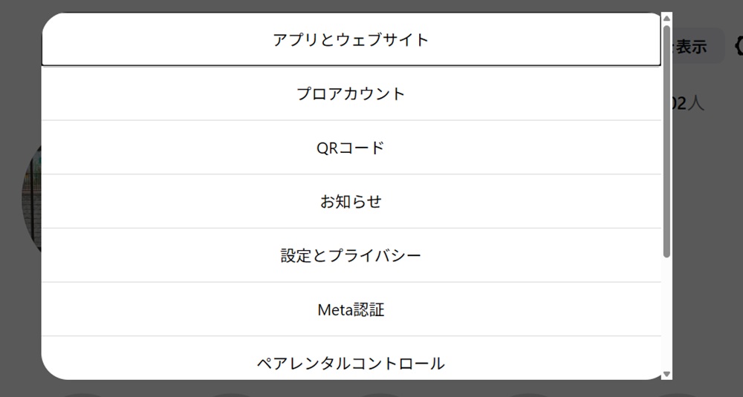Click the dialog's vertical scrollbar thumb
The image size is (743, 397).
(x=666, y=141)
